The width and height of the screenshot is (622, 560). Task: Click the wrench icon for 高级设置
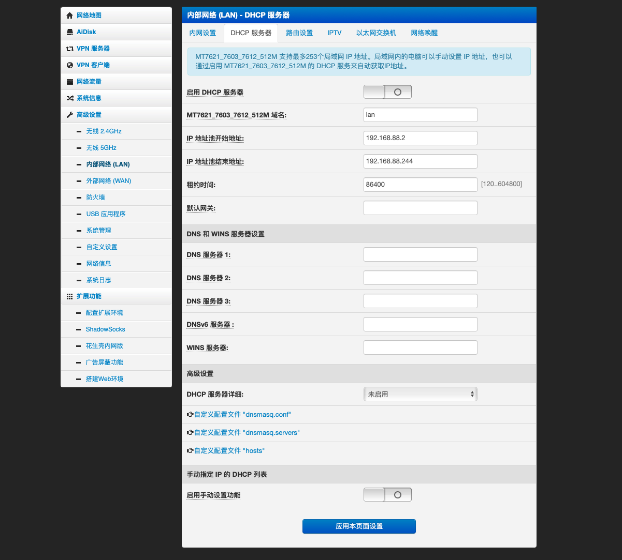pyautogui.click(x=70, y=115)
